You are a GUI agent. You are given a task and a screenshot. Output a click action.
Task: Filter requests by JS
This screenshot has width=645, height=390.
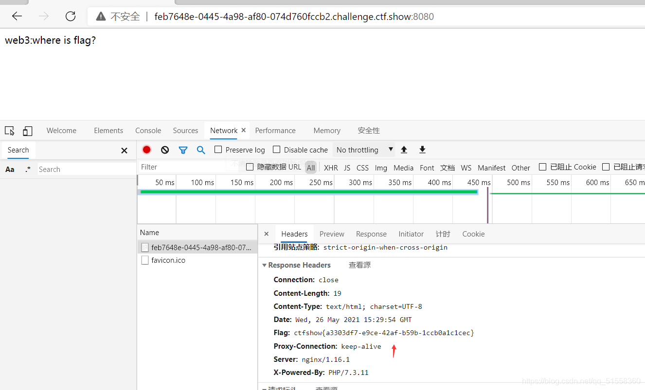click(x=347, y=168)
